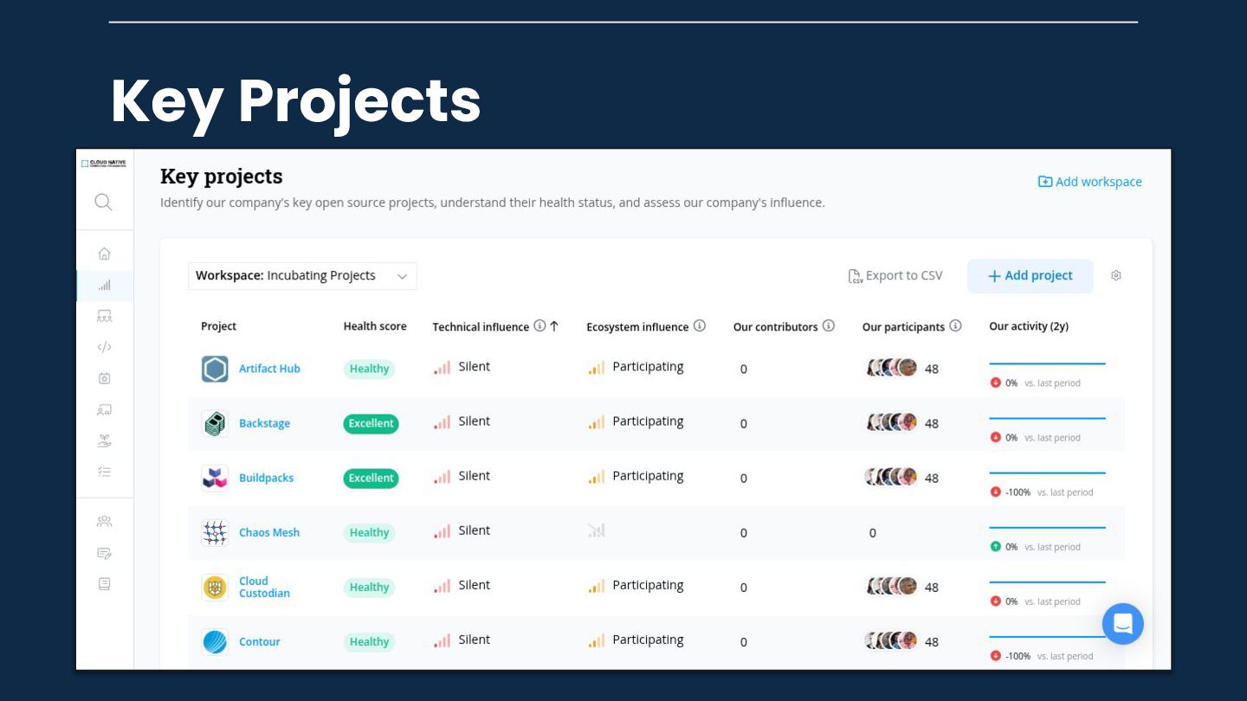Open the message edit sidebar icon
This screenshot has height=701, width=1247.
(x=104, y=553)
